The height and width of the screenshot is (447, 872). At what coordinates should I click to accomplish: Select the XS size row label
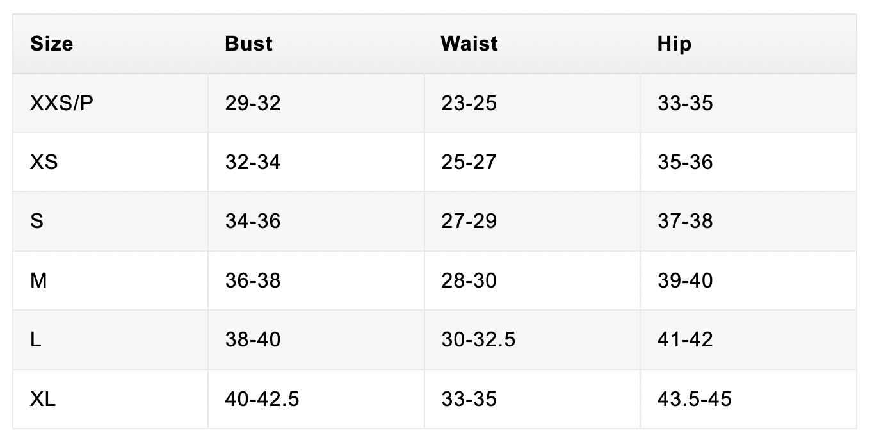pyautogui.click(x=44, y=162)
